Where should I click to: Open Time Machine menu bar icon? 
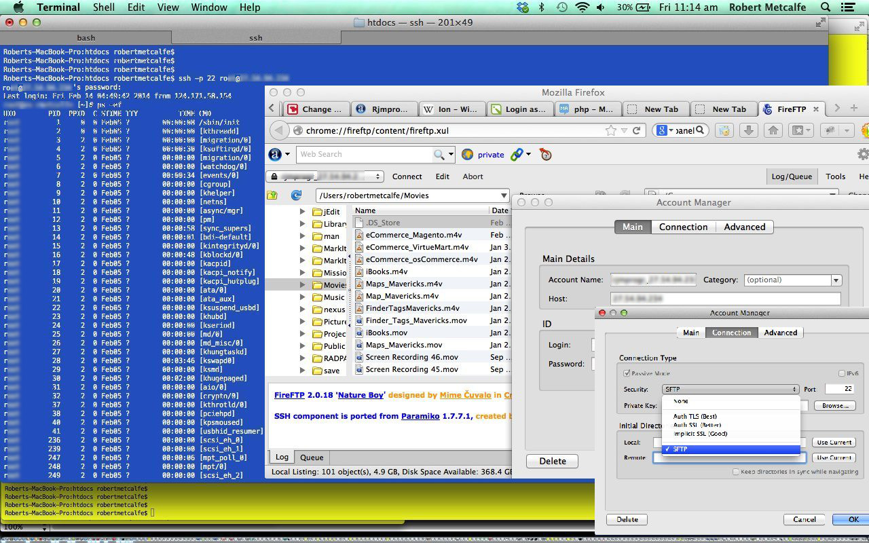pyautogui.click(x=561, y=7)
